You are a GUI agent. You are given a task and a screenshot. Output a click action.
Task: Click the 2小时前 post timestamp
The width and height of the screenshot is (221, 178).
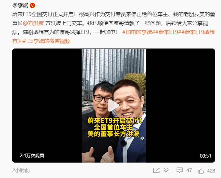click(x=21, y=170)
